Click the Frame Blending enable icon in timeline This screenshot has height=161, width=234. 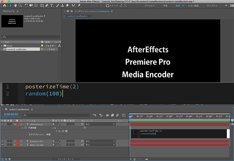(x=112, y=115)
